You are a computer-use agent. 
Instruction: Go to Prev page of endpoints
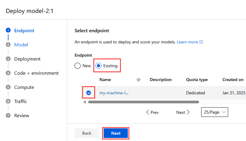click(x=152, y=112)
